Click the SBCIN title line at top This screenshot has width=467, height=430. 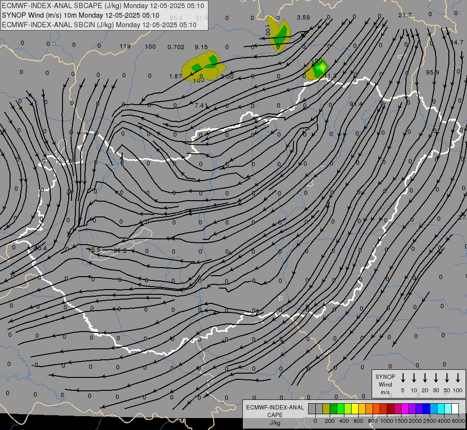tap(99, 25)
